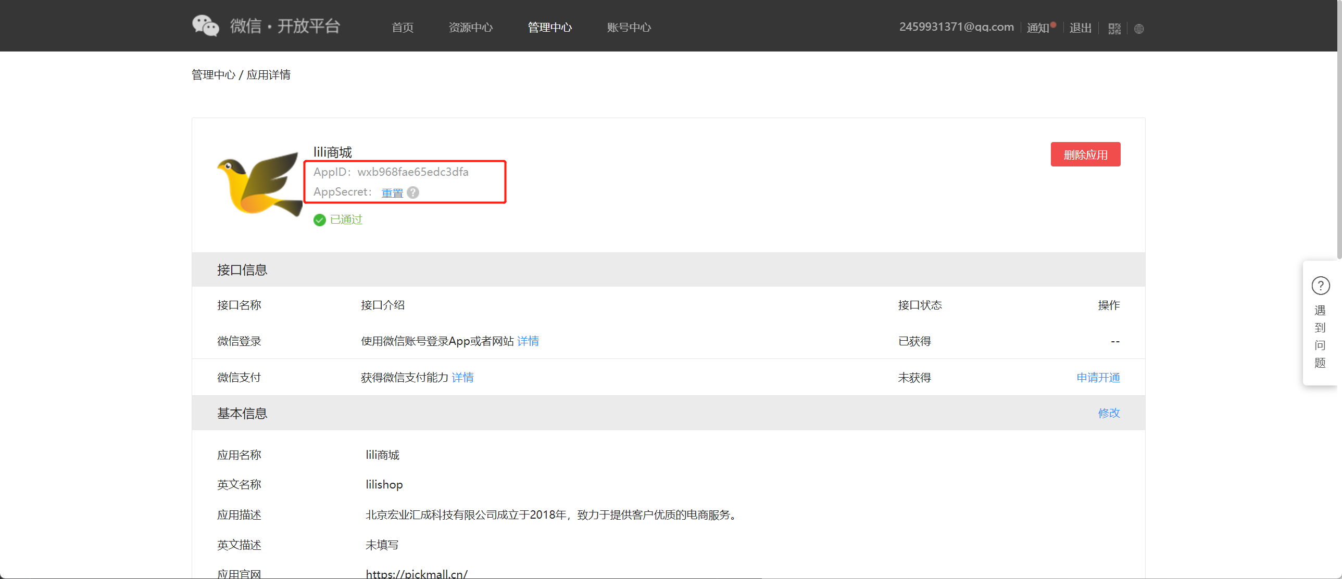
Task: Click 应用详情 breadcrumb text
Action: coord(268,75)
